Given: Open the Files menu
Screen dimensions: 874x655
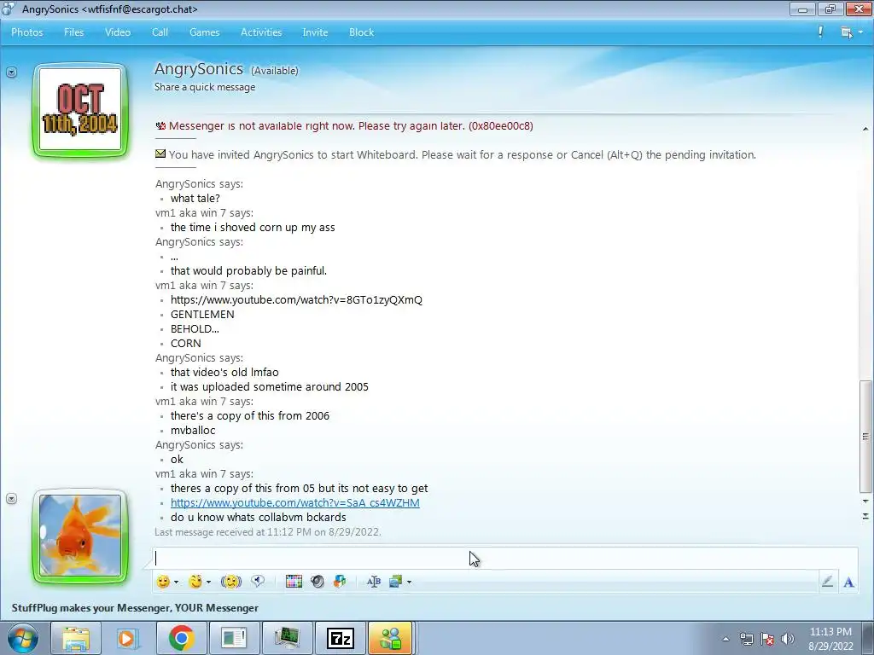Looking at the screenshot, I should click(x=73, y=32).
